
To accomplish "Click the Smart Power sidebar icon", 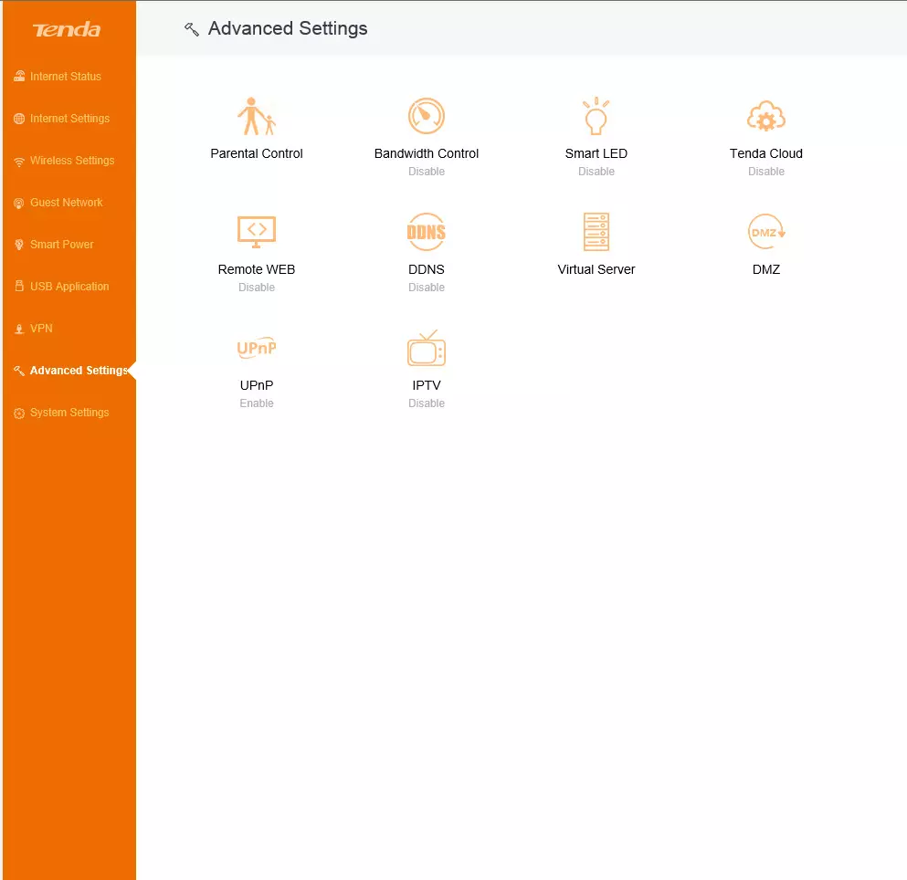I will 19,245.
